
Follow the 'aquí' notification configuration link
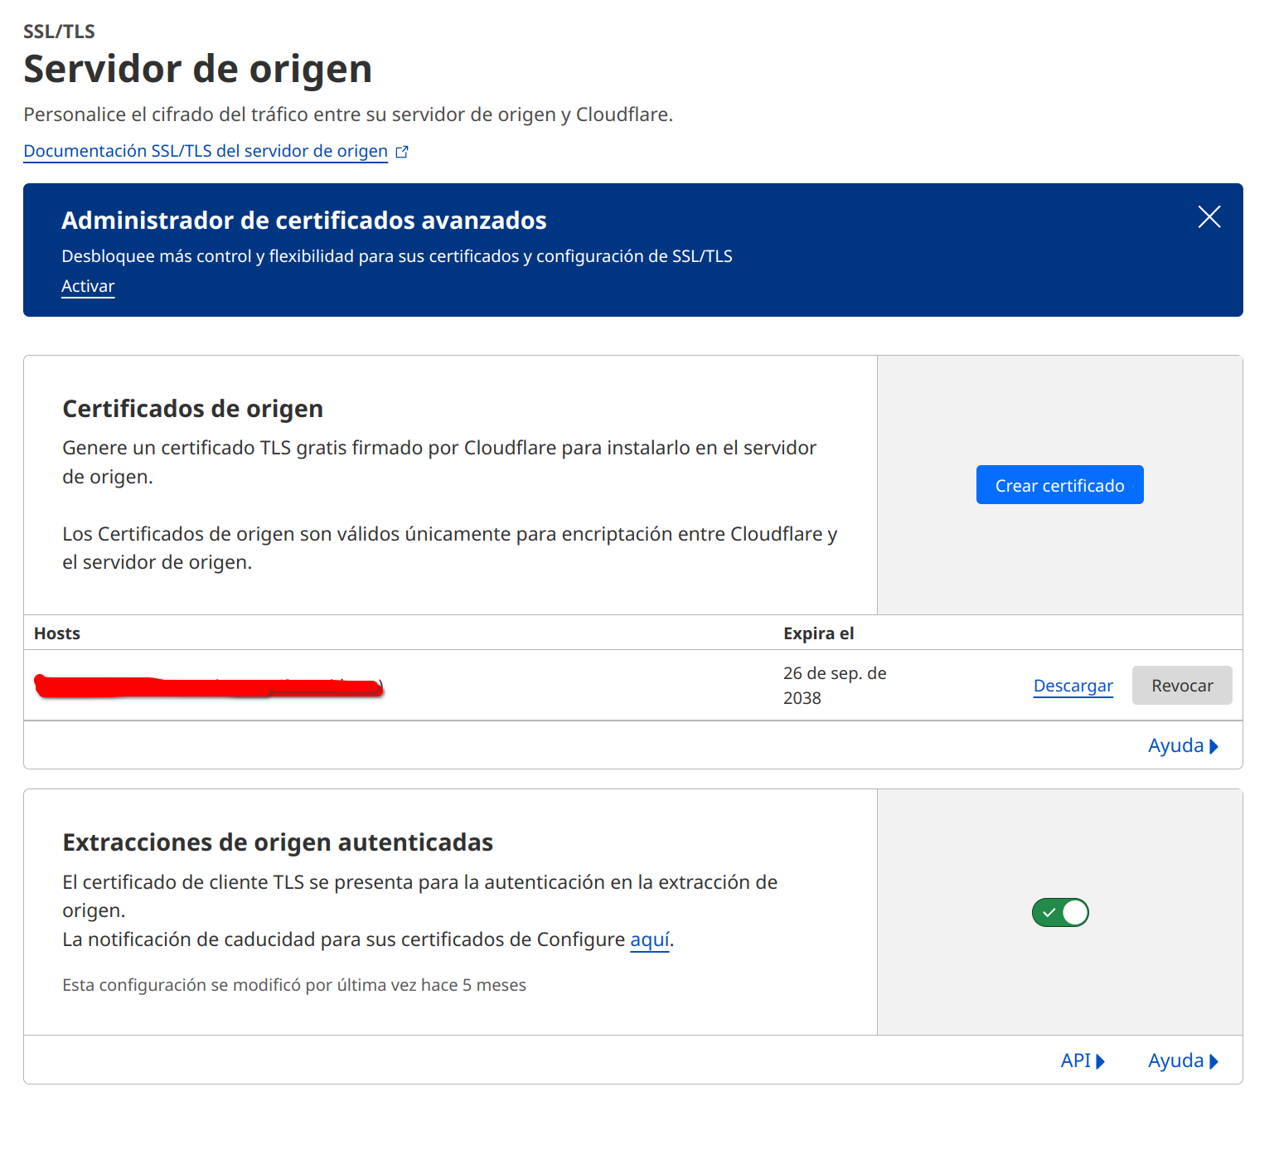coord(649,939)
